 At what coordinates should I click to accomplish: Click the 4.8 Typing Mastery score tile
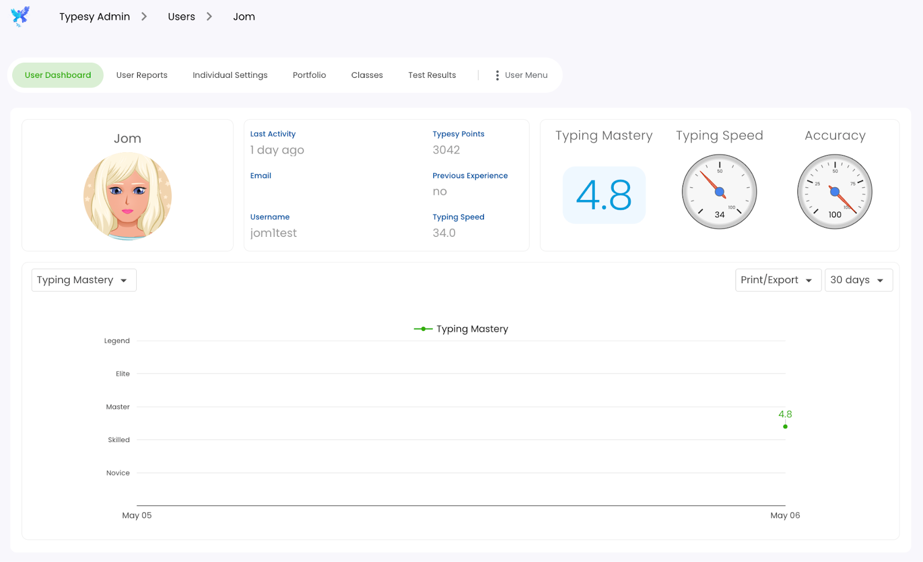point(604,195)
